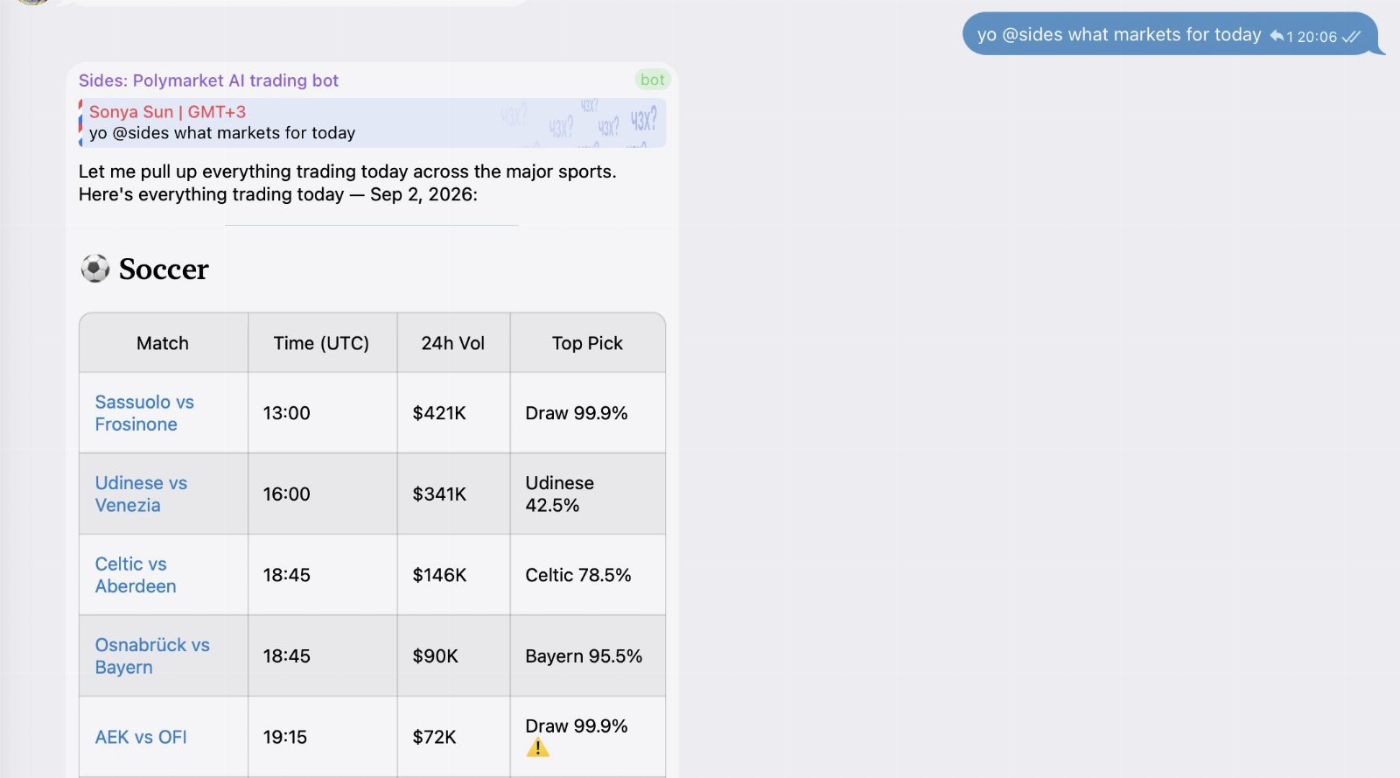Click Sides: Polymarket AI trading bot name
Image resolution: width=1400 pixels, height=778 pixels.
[208, 81]
